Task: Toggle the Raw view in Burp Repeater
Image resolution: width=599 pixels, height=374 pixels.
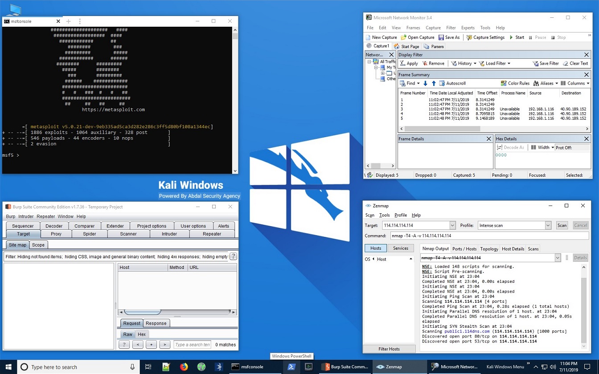Action: click(x=127, y=334)
